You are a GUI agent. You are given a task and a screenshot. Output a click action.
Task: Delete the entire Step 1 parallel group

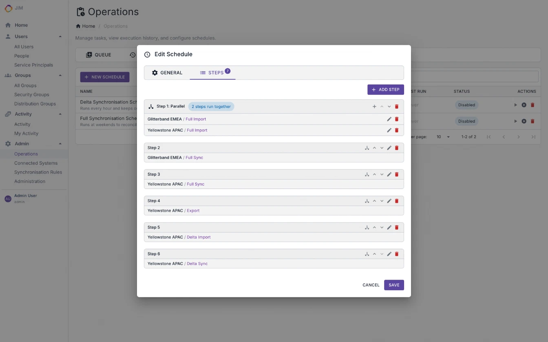[x=396, y=106]
